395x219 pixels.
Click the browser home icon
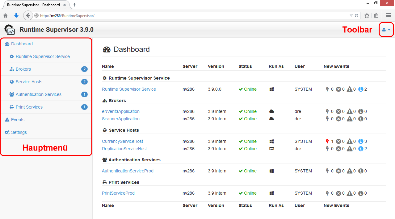5,15
